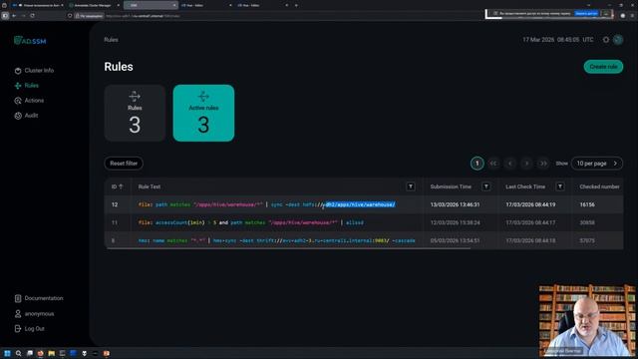
Task: Click the browser back arrow
Action: pos(14,16)
